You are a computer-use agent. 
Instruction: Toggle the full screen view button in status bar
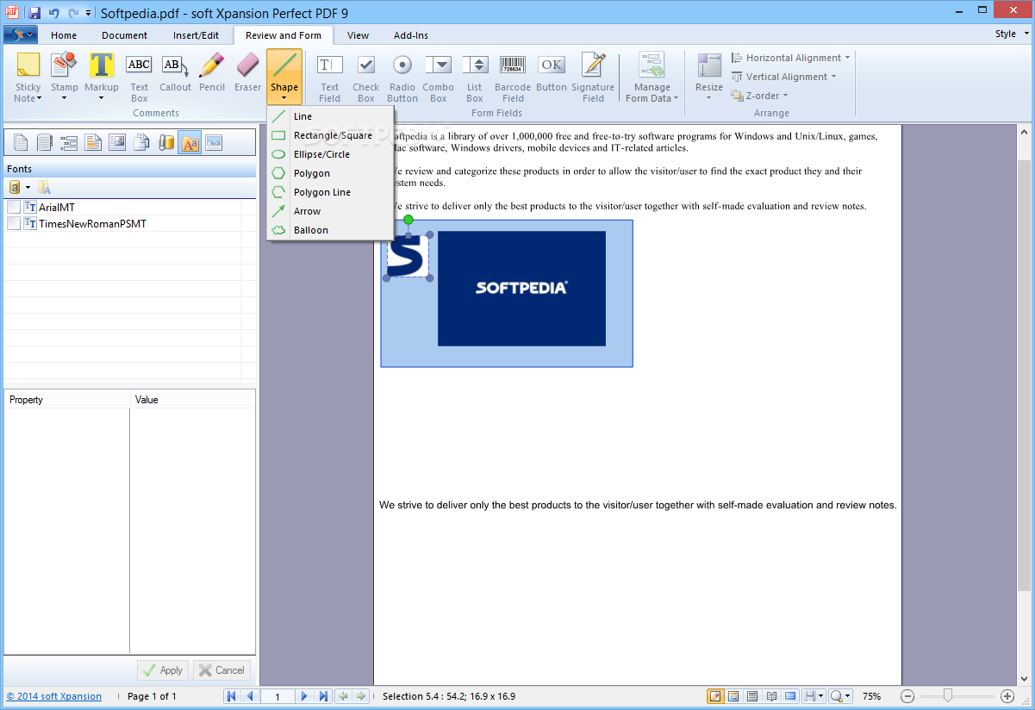click(790, 696)
